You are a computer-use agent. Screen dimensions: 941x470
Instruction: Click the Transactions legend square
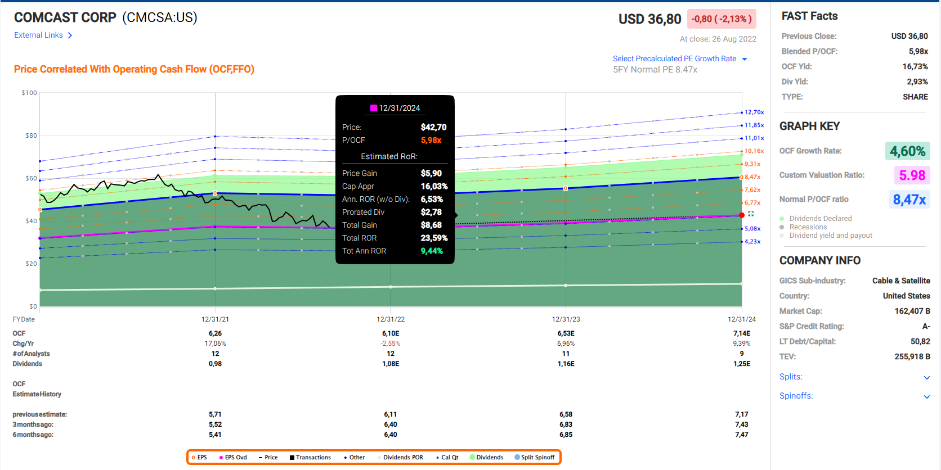click(x=292, y=458)
